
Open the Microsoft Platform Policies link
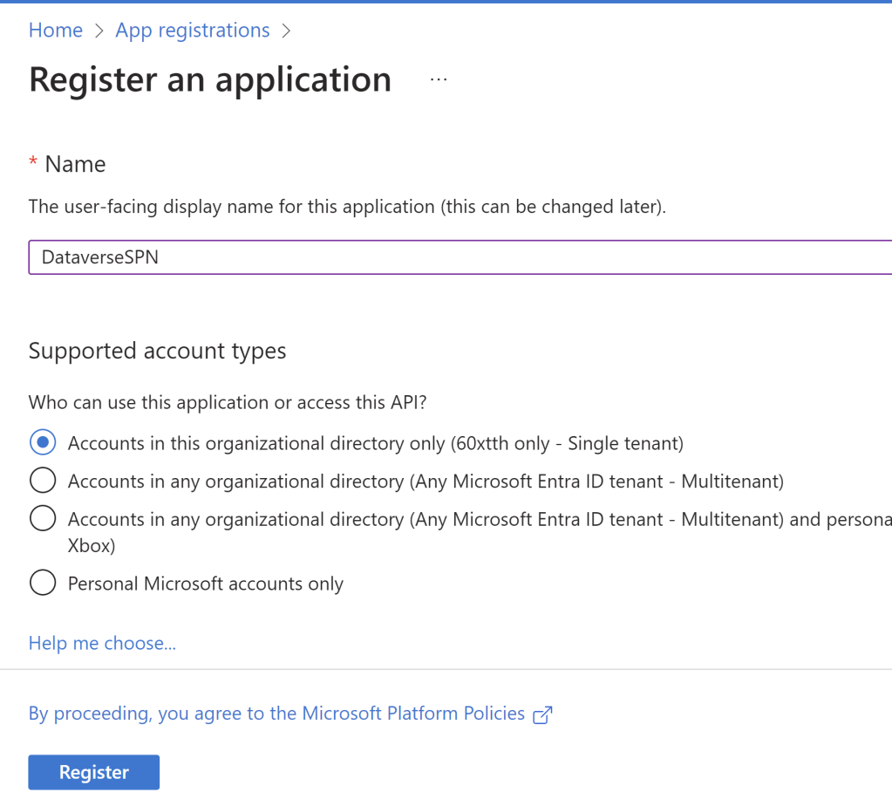276,714
